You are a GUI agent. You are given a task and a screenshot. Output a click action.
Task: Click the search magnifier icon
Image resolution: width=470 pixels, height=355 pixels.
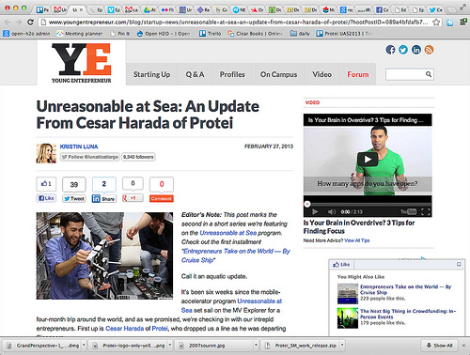click(x=429, y=74)
